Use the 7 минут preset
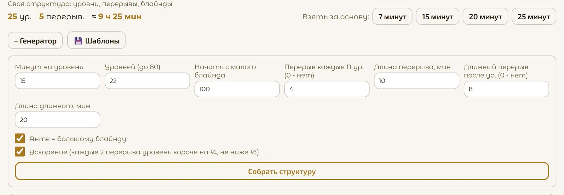The height and width of the screenshot is (195, 564). [x=392, y=17]
